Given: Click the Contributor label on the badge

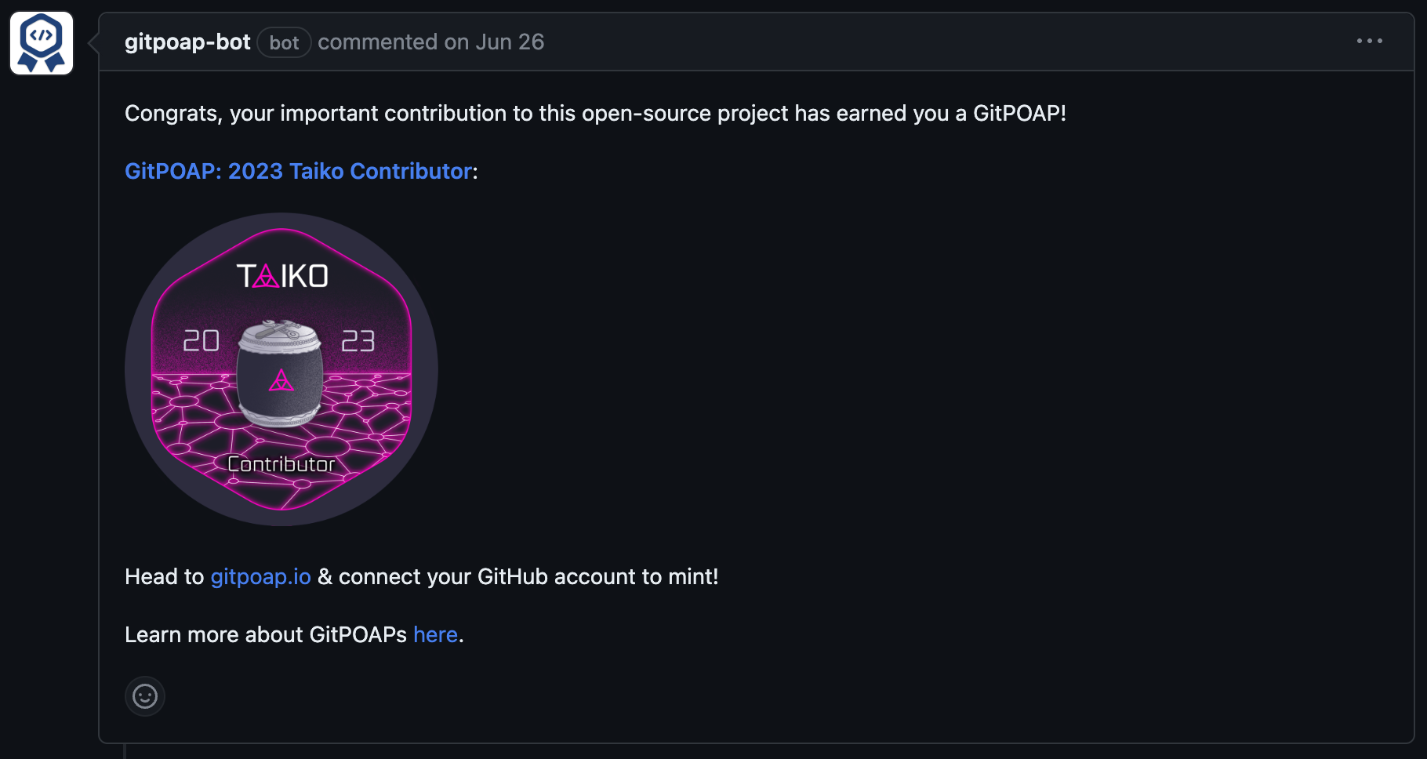Looking at the screenshot, I should click(280, 464).
